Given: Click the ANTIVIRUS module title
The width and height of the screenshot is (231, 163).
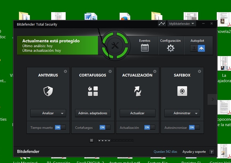Looking at the screenshot, I should (48, 75).
